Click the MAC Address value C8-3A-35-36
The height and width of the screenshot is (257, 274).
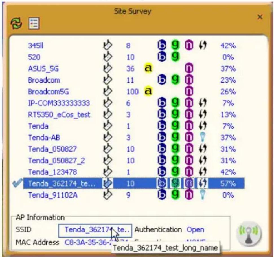point(88,242)
